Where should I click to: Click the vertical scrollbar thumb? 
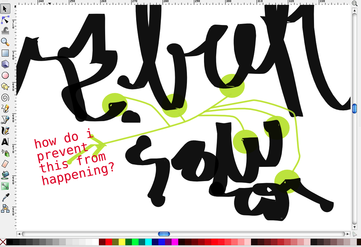[x=354, y=109]
